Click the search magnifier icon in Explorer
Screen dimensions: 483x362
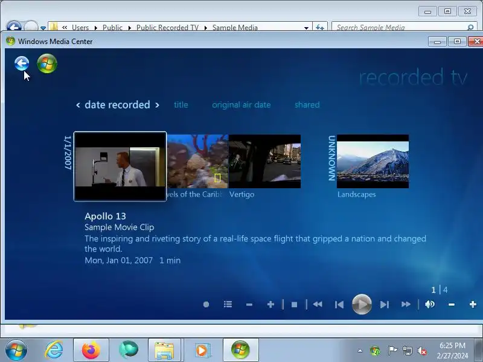pyautogui.click(x=470, y=27)
